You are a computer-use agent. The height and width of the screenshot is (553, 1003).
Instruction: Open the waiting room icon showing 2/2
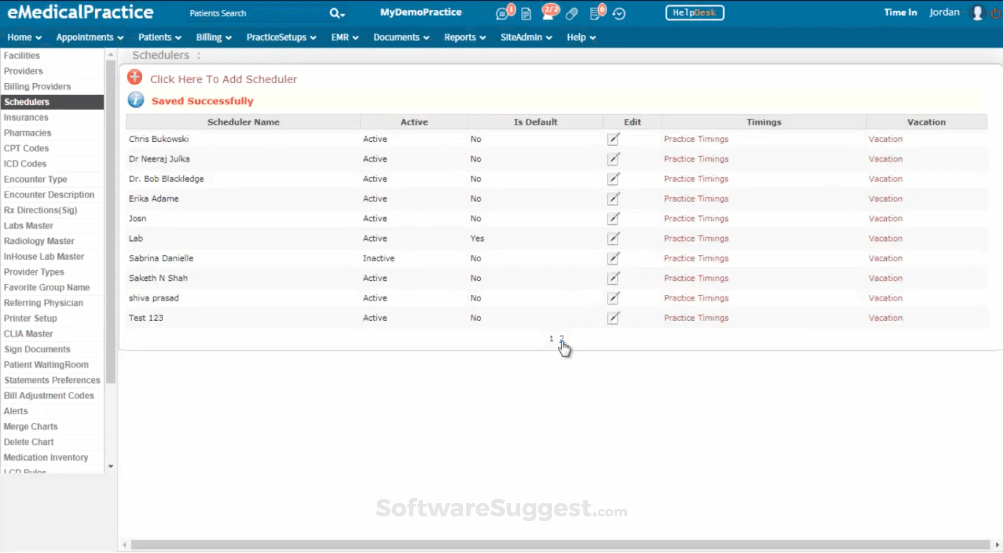click(549, 13)
